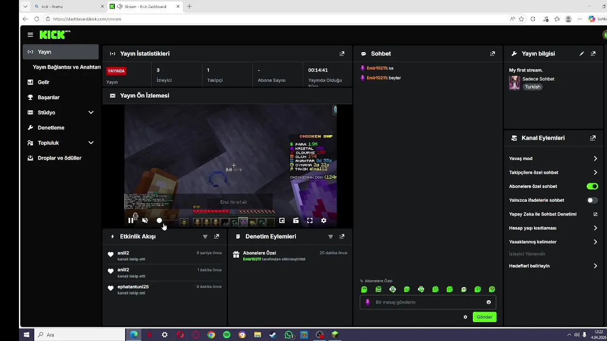Open preview player settings gear
The width and height of the screenshot is (607, 341).
(x=324, y=221)
